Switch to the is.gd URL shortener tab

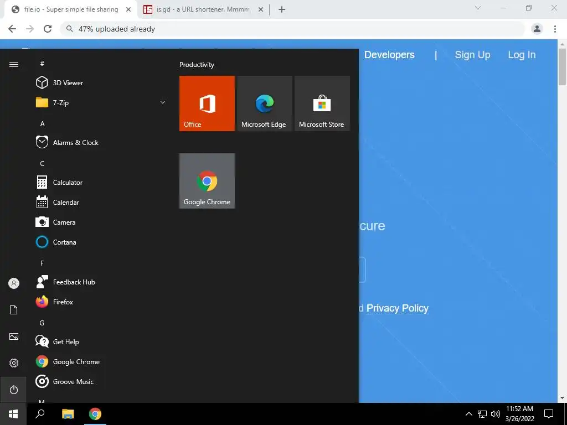click(x=204, y=10)
